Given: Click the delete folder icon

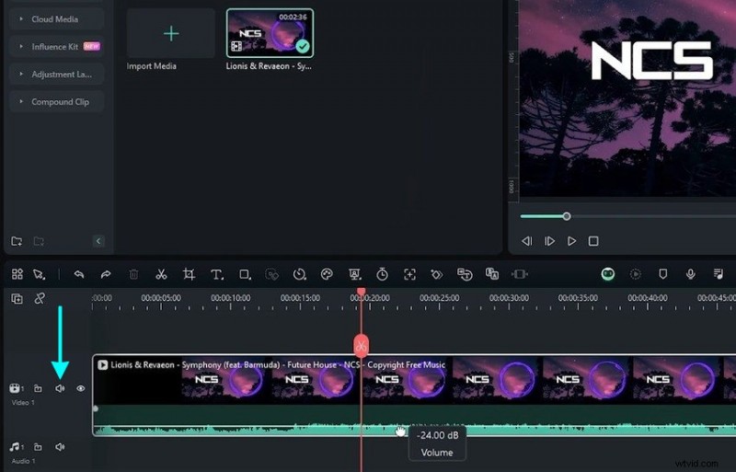Looking at the screenshot, I should point(39,241).
